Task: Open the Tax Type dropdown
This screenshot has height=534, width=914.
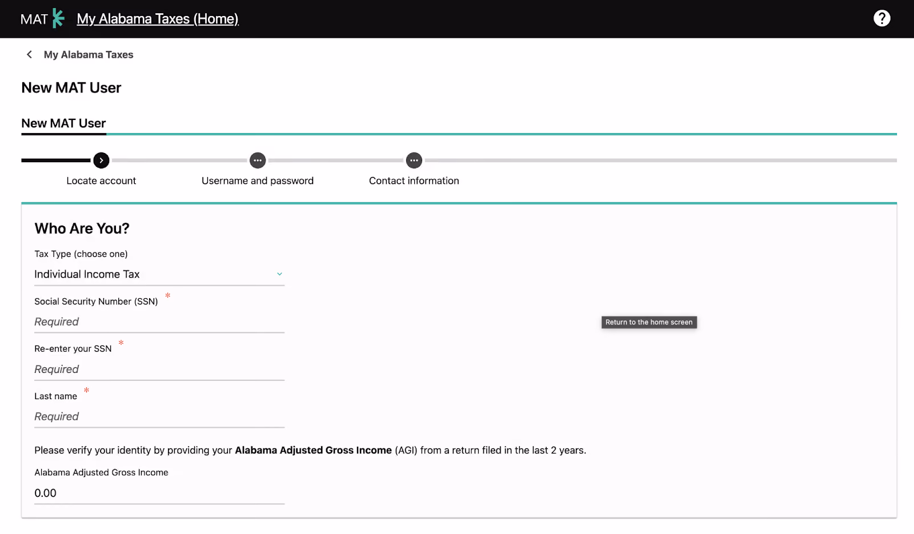Action: [159, 274]
